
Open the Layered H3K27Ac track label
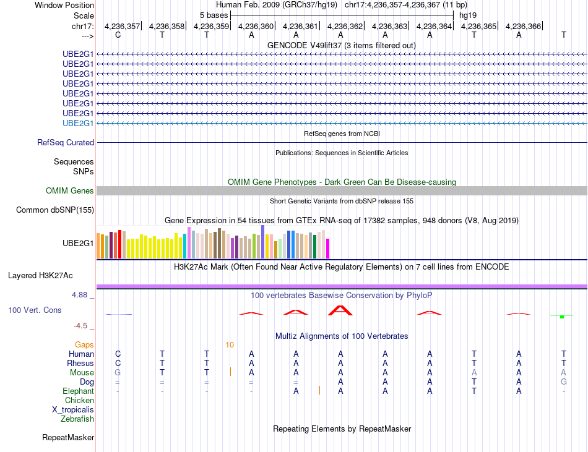tap(40, 276)
